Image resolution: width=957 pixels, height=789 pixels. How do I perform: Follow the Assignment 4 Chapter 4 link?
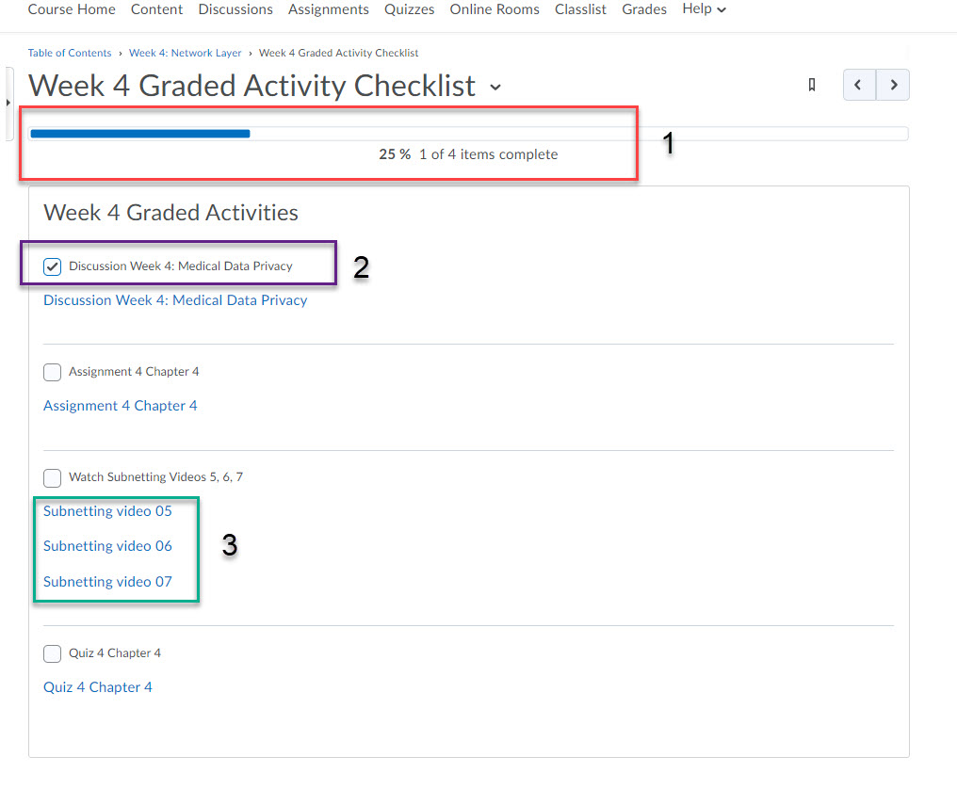(x=120, y=405)
